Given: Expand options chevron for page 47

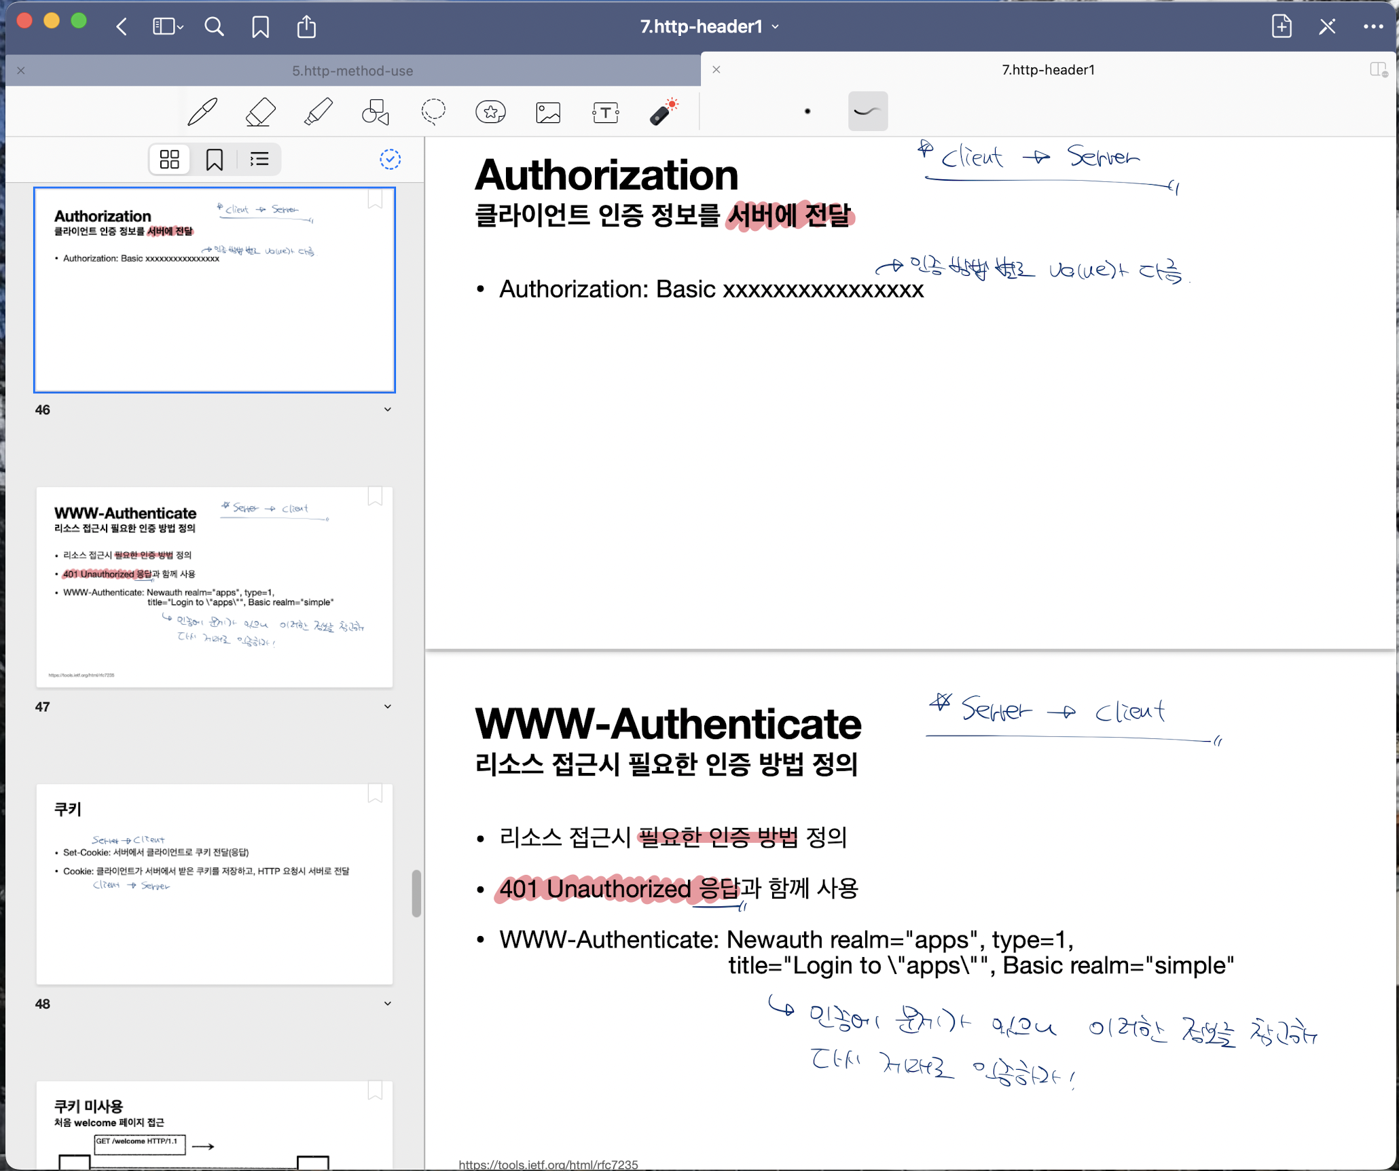Looking at the screenshot, I should pyautogui.click(x=387, y=706).
